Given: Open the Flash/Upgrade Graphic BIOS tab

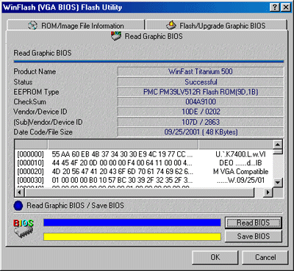Looking at the screenshot, I should click(x=216, y=26).
